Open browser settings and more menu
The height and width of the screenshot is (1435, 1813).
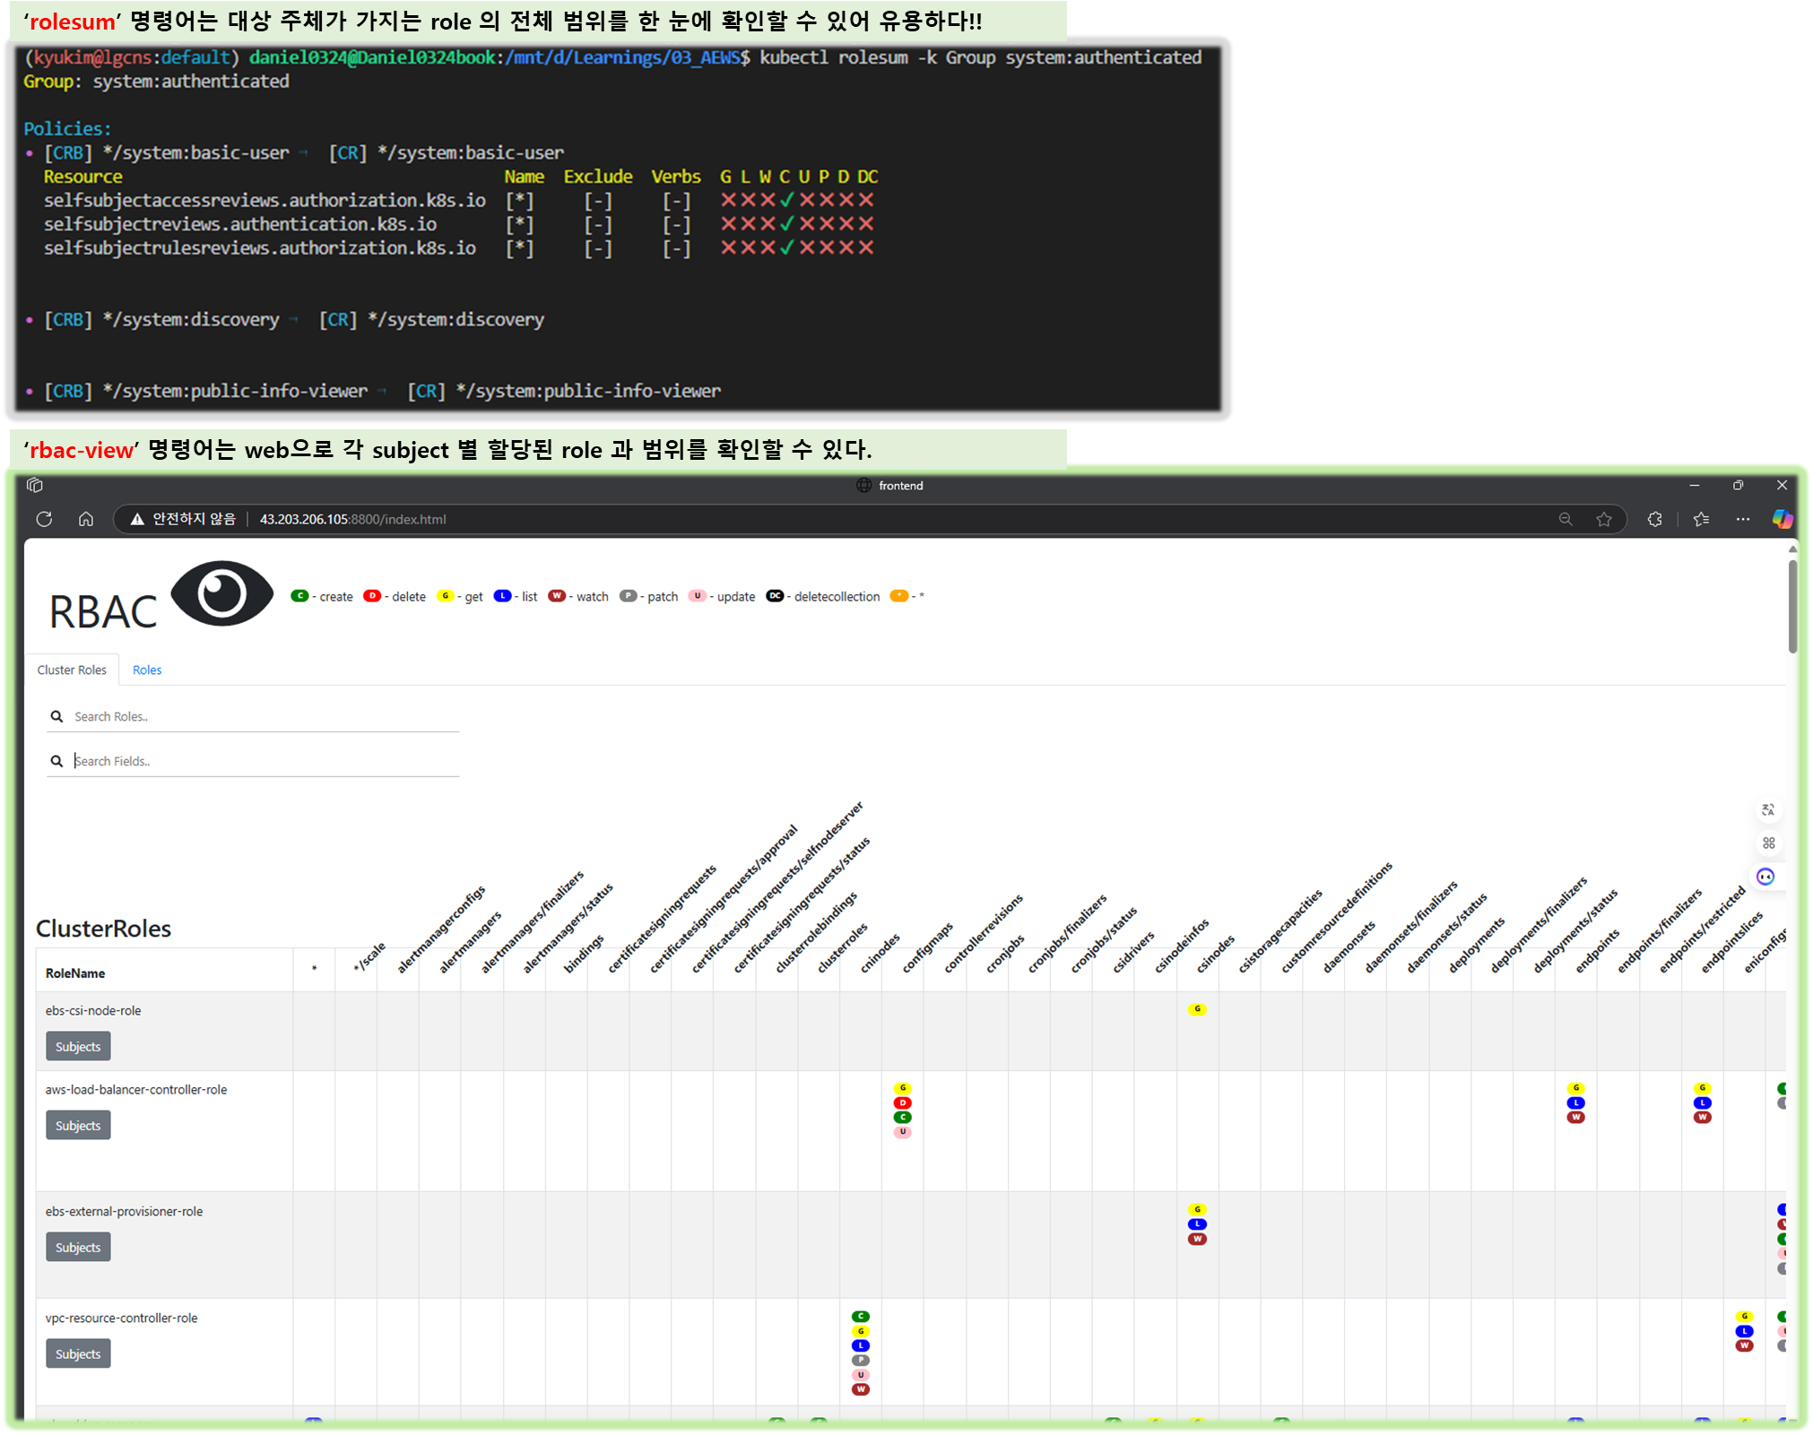pyautogui.click(x=1742, y=519)
